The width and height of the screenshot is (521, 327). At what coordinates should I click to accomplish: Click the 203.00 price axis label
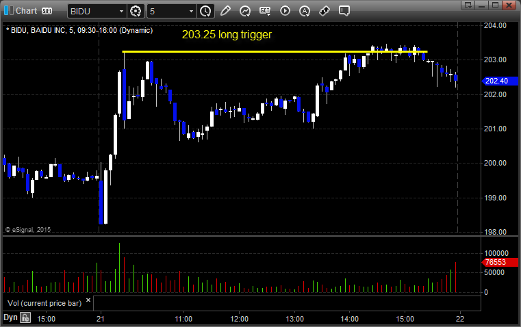click(495, 60)
